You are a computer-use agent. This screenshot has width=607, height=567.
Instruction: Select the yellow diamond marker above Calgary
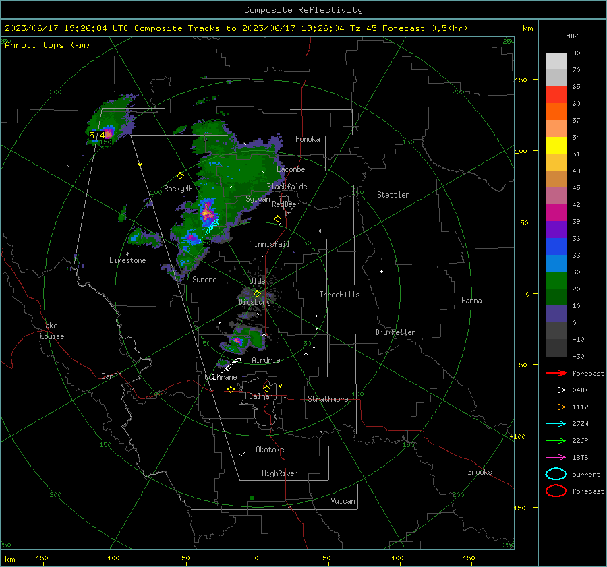tap(266, 388)
